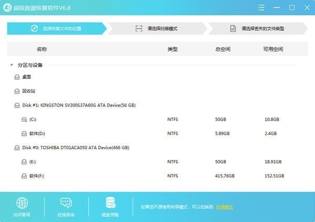The height and width of the screenshot is (222, 315).
Task: Select Disk #0: TOSHIBA DT01ACA050 entry
Action: tap(76, 147)
